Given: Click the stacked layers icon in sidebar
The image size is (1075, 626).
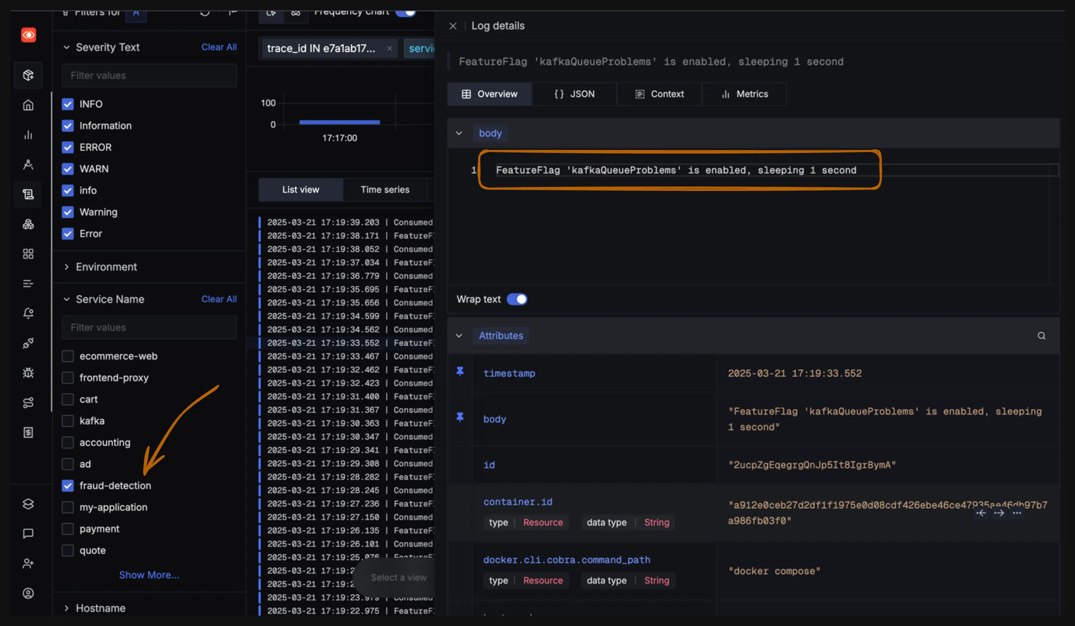Looking at the screenshot, I should pyautogui.click(x=28, y=503).
